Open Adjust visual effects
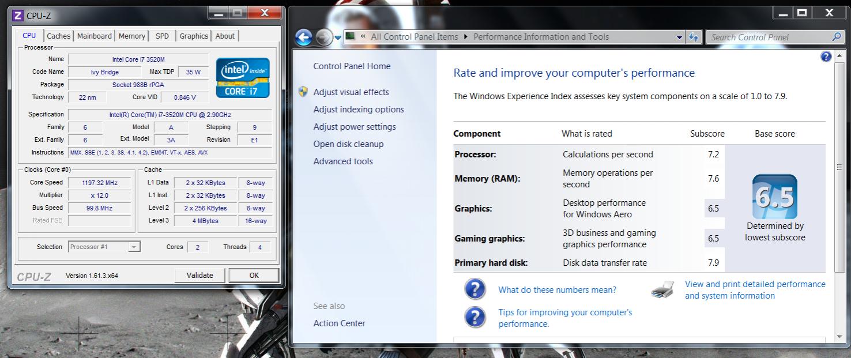The image size is (851, 358). (351, 92)
